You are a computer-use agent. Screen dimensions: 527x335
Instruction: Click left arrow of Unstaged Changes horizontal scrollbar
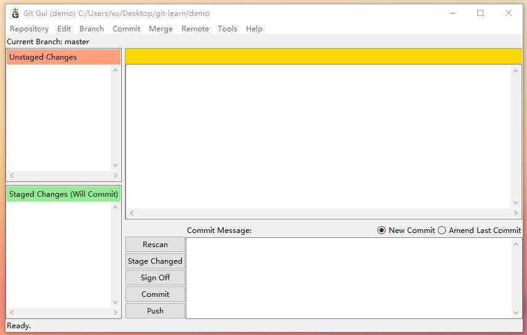(12, 175)
